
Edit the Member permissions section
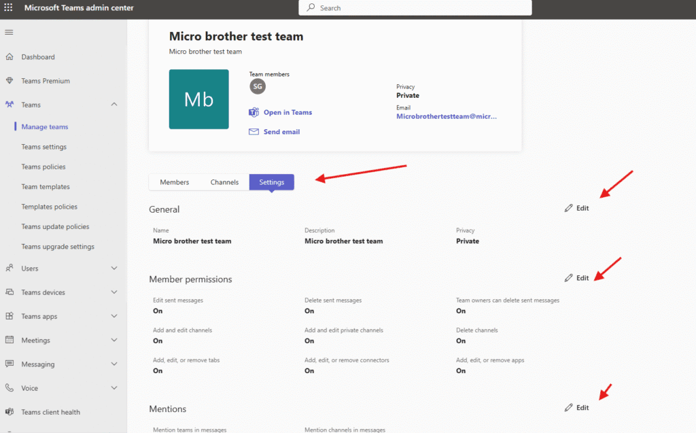577,278
